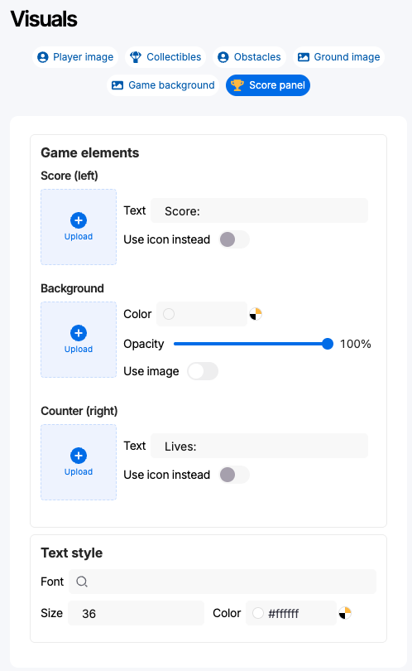Click the trophy icon on Score panel
412x671 pixels.
click(x=237, y=85)
